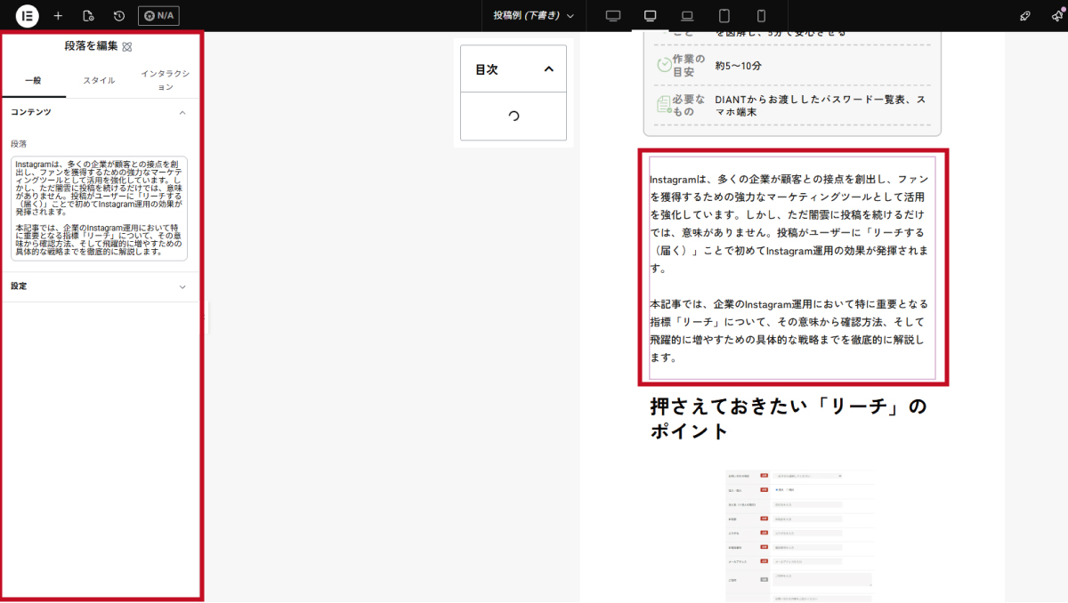Select desktop device preview
The width and height of the screenshot is (1068, 603).
click(650, 16)
